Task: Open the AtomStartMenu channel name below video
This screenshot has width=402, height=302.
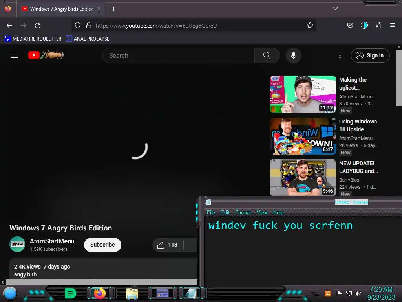Action: point(52,241)
